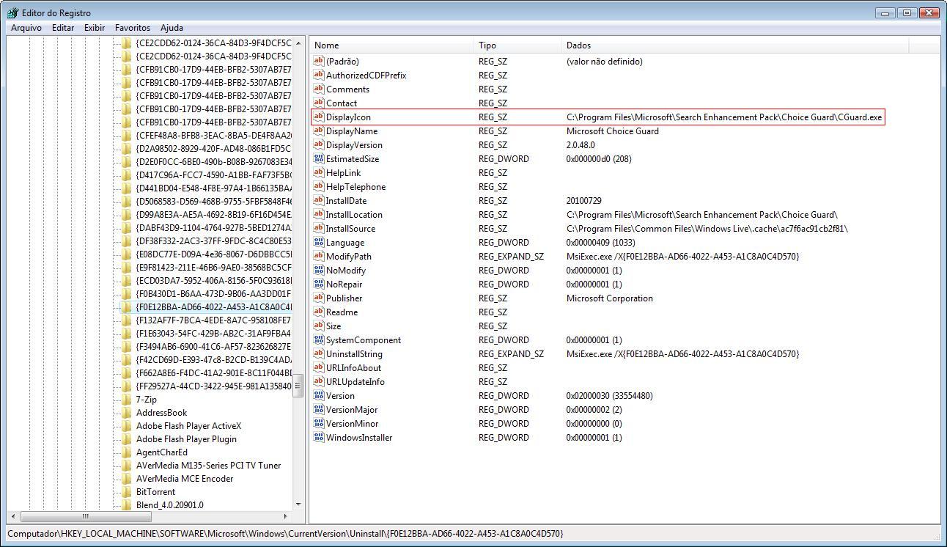The image size is (947, 547).
Task: Click the horizontal scrollbar left arrow
Action: (x=12, y=516)
